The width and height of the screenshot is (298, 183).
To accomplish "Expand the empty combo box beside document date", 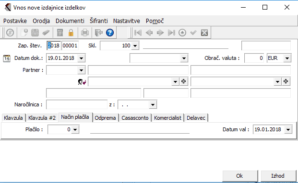I will (184, 58).
